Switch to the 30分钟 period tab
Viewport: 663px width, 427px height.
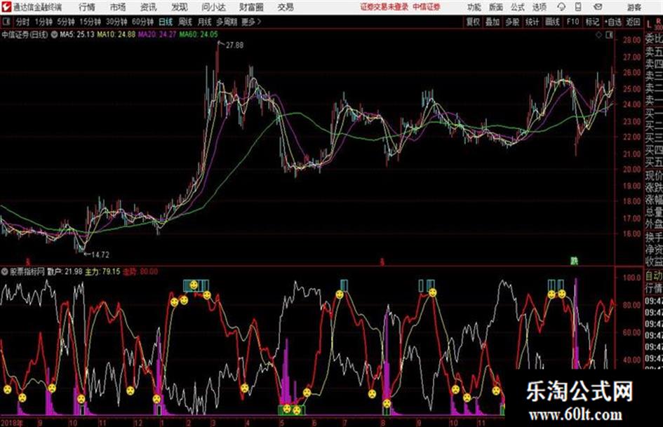pos(116,22)
